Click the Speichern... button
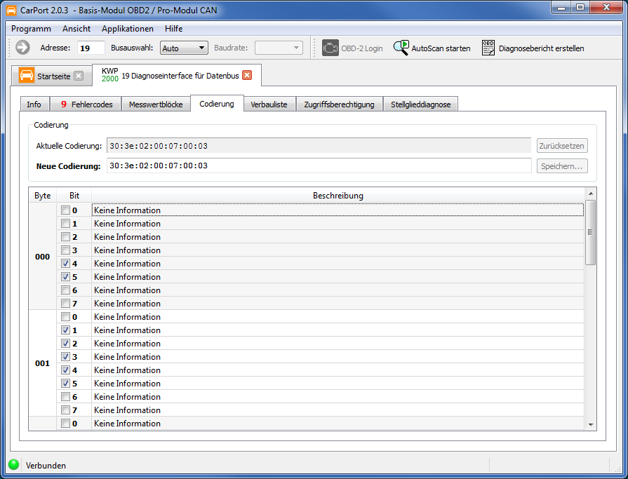The height and width of the screenshot is (479, 628). [x=562, y=166]
